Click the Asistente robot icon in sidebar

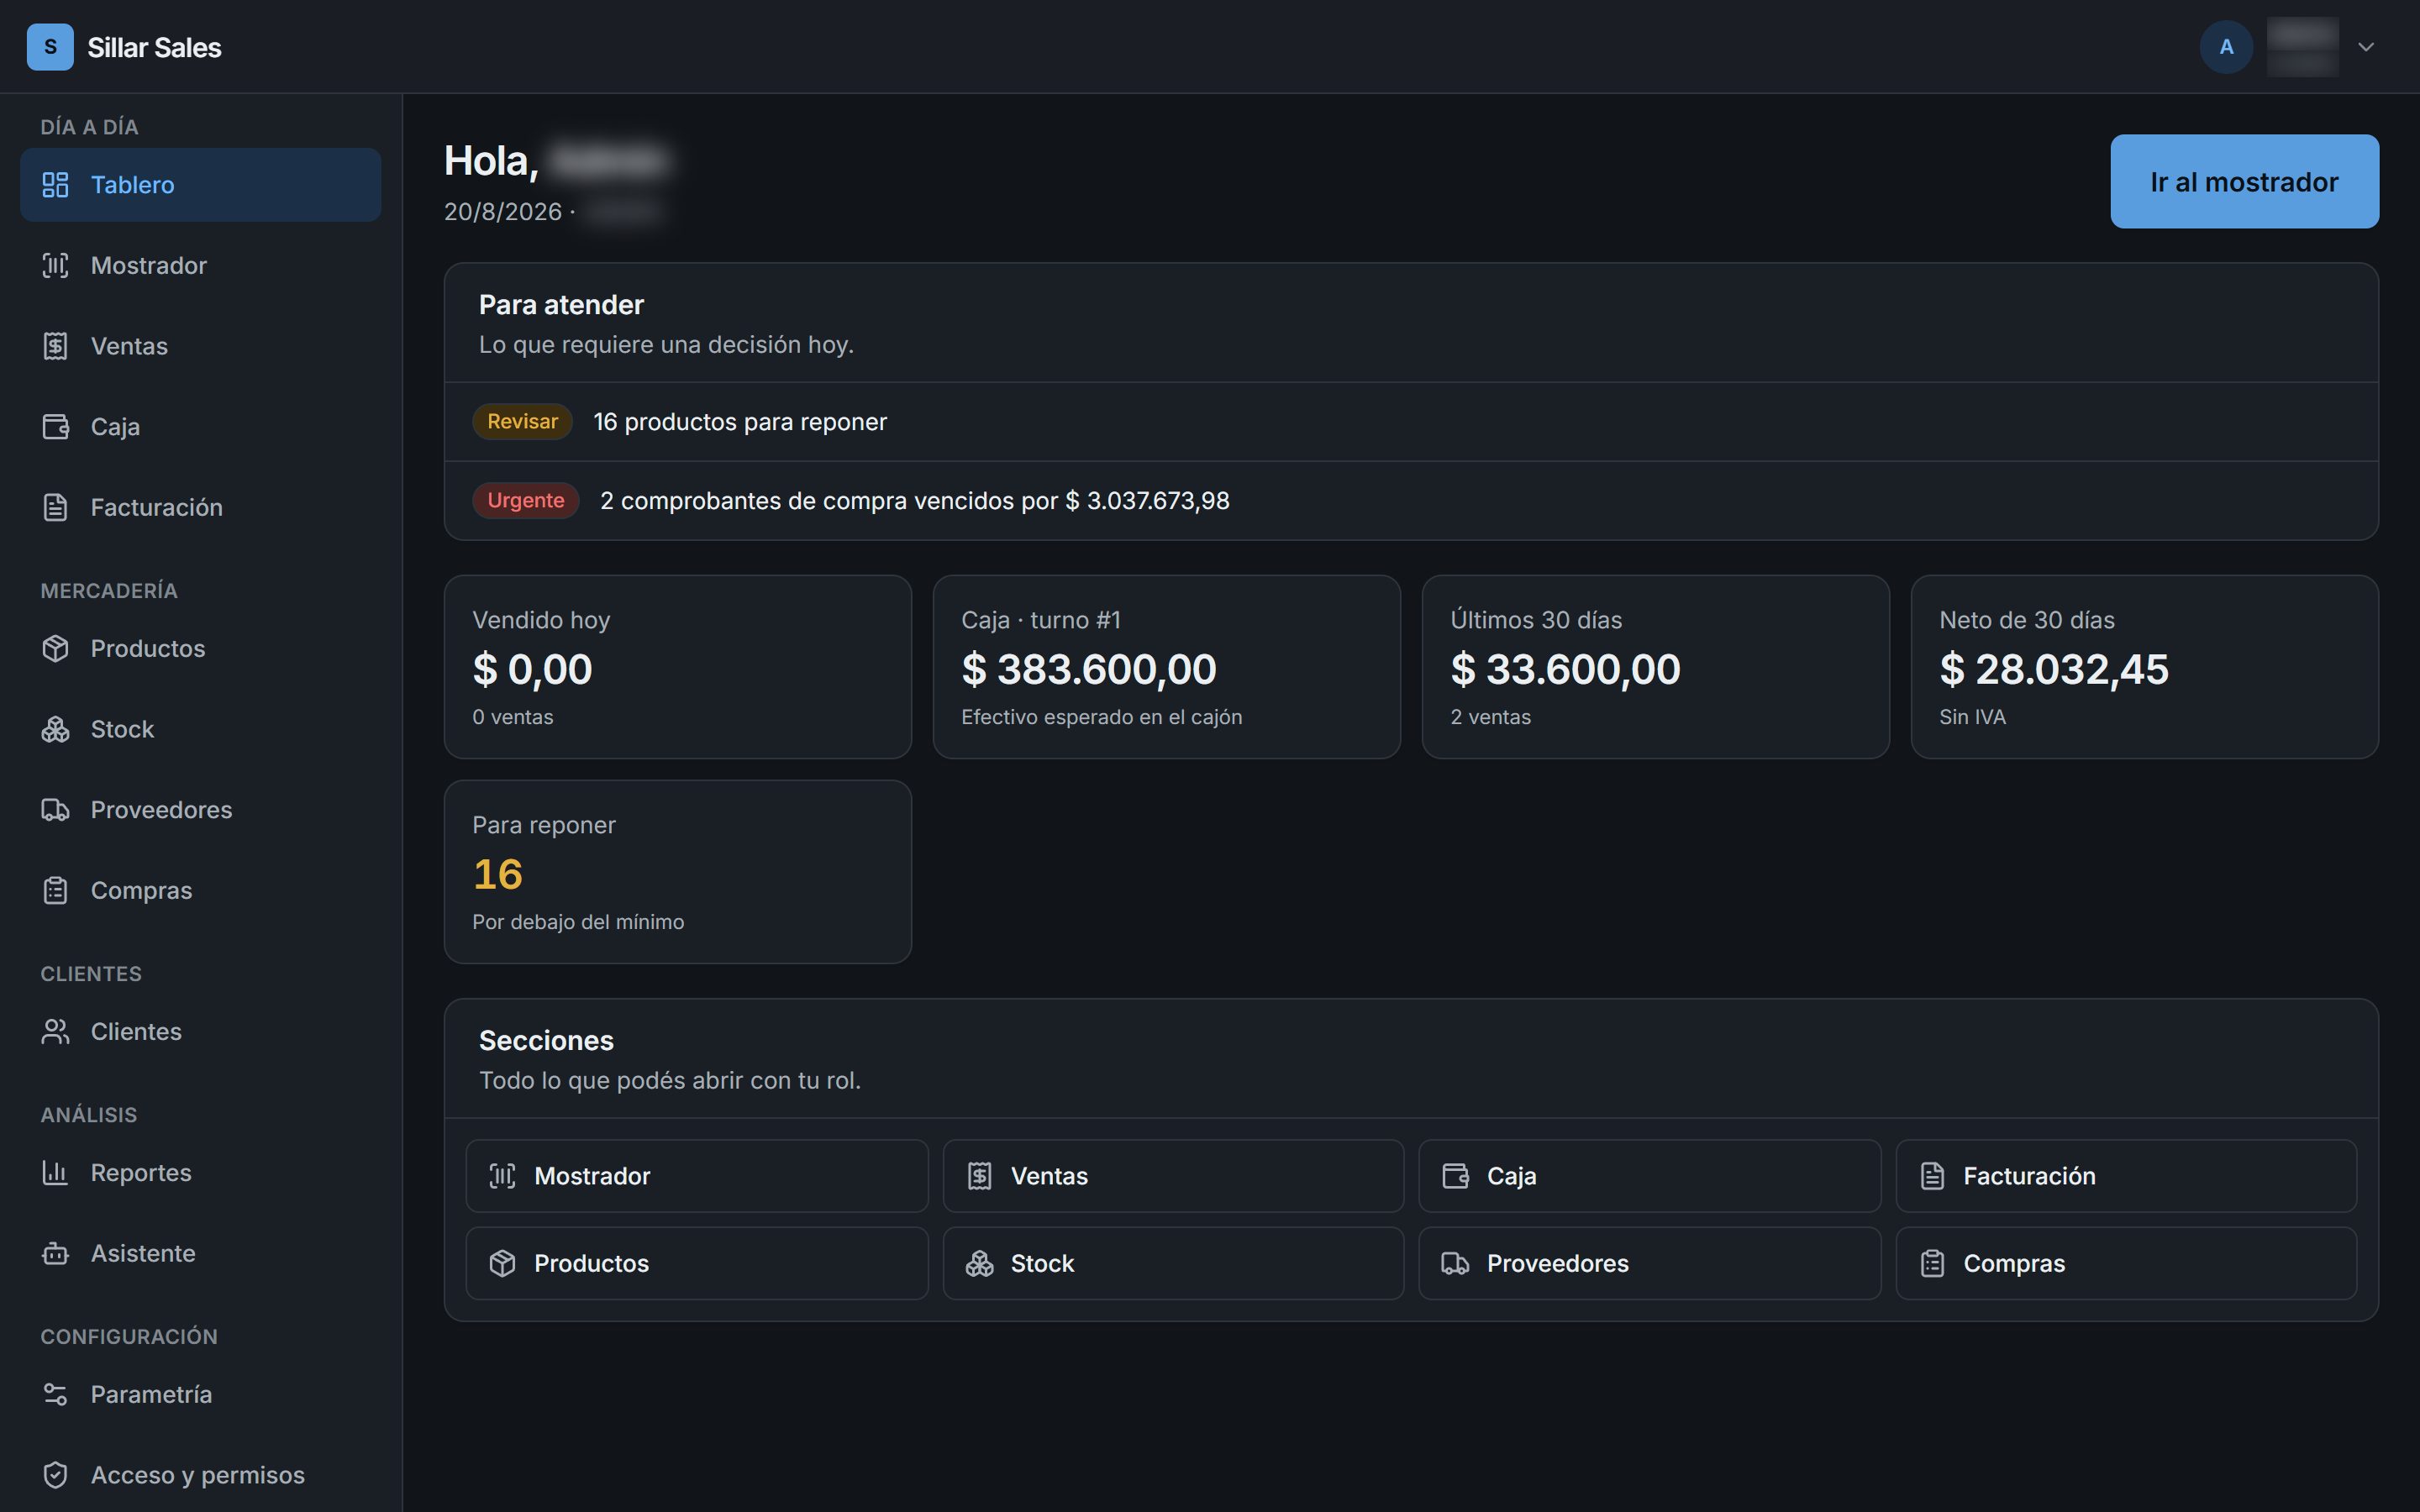55,1254
